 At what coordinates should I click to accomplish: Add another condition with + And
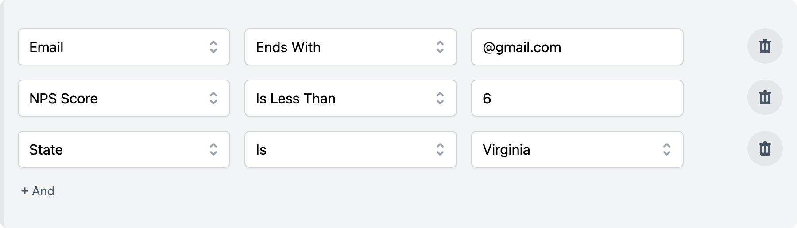[38, 191]
